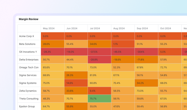Click the Sigma Services row label
Viewport: 187px width, 110px height.
28,75
